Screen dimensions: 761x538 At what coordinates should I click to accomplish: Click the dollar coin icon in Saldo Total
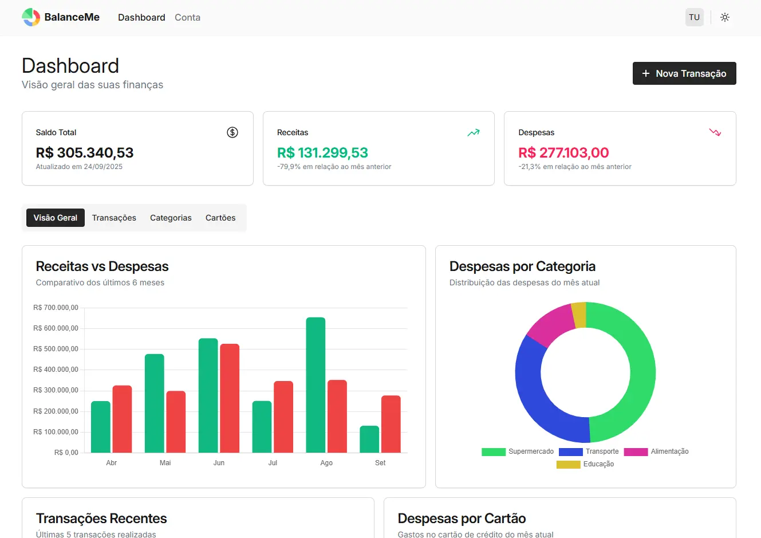click(232, 132)
